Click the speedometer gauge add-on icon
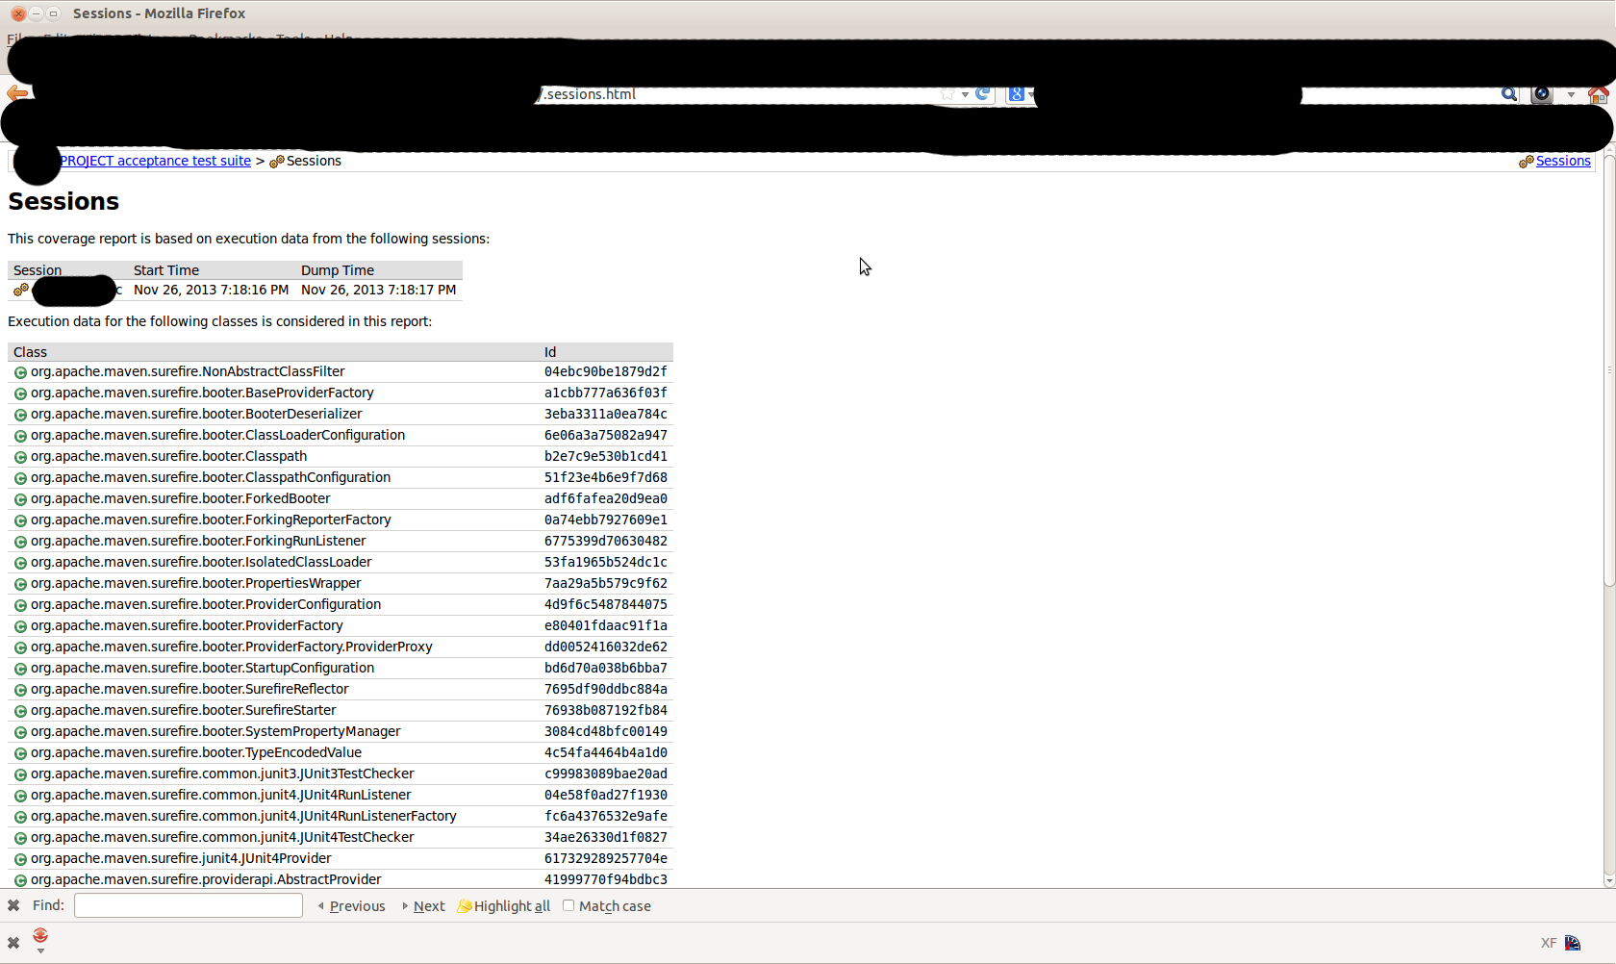 coord(1574,943)
